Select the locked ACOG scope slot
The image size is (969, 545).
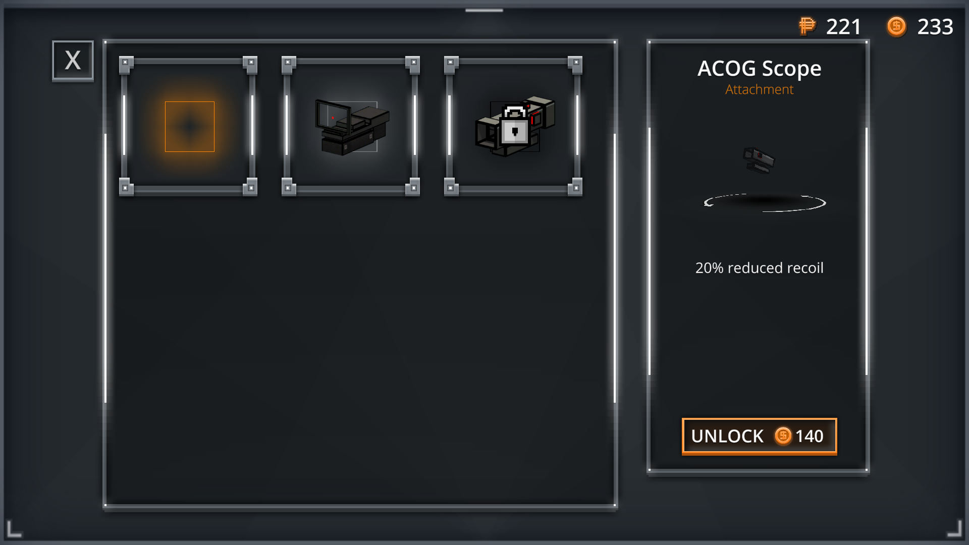click(513, 126)
